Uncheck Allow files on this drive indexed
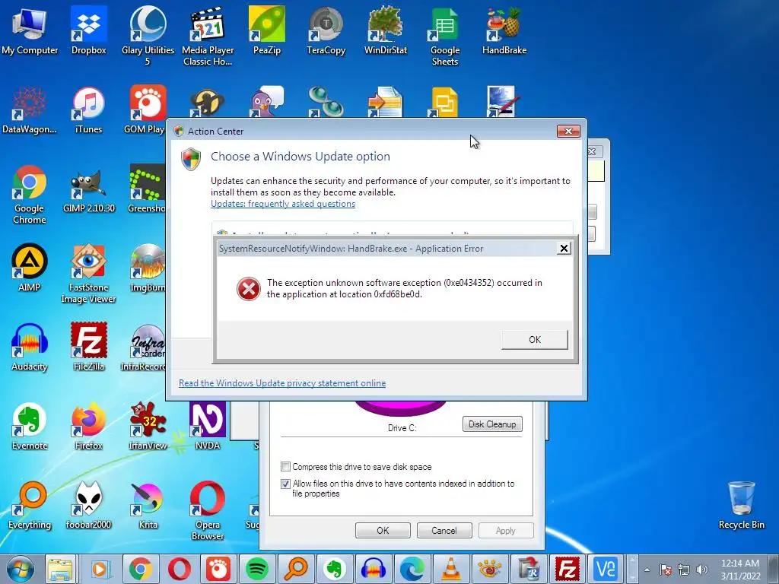The width and height of the screenshot is (779, 584). point(285,484)
